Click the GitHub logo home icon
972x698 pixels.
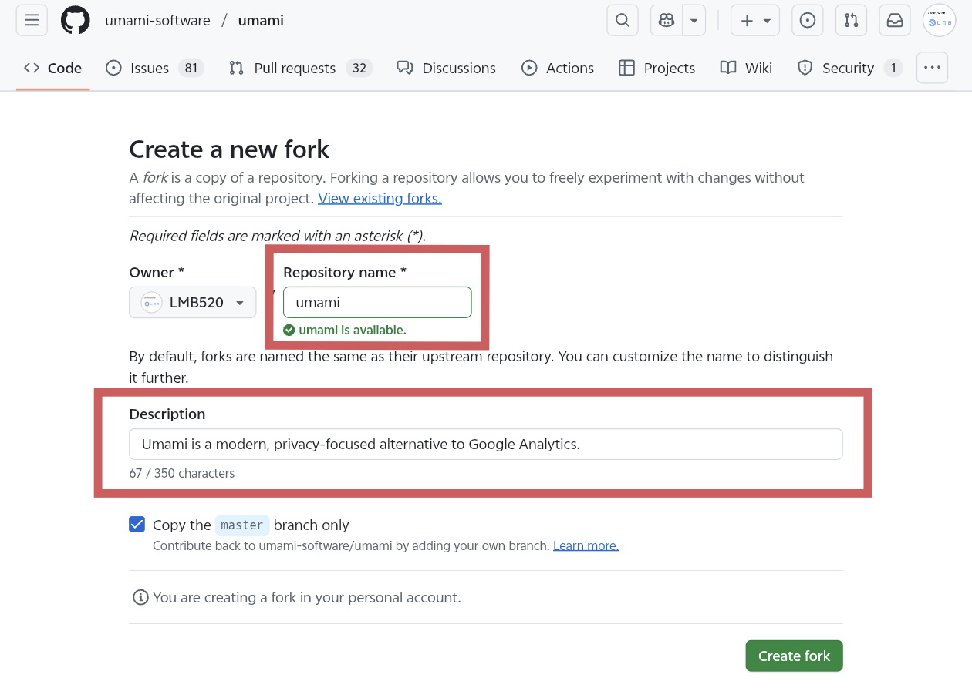(x=76, y=21)
